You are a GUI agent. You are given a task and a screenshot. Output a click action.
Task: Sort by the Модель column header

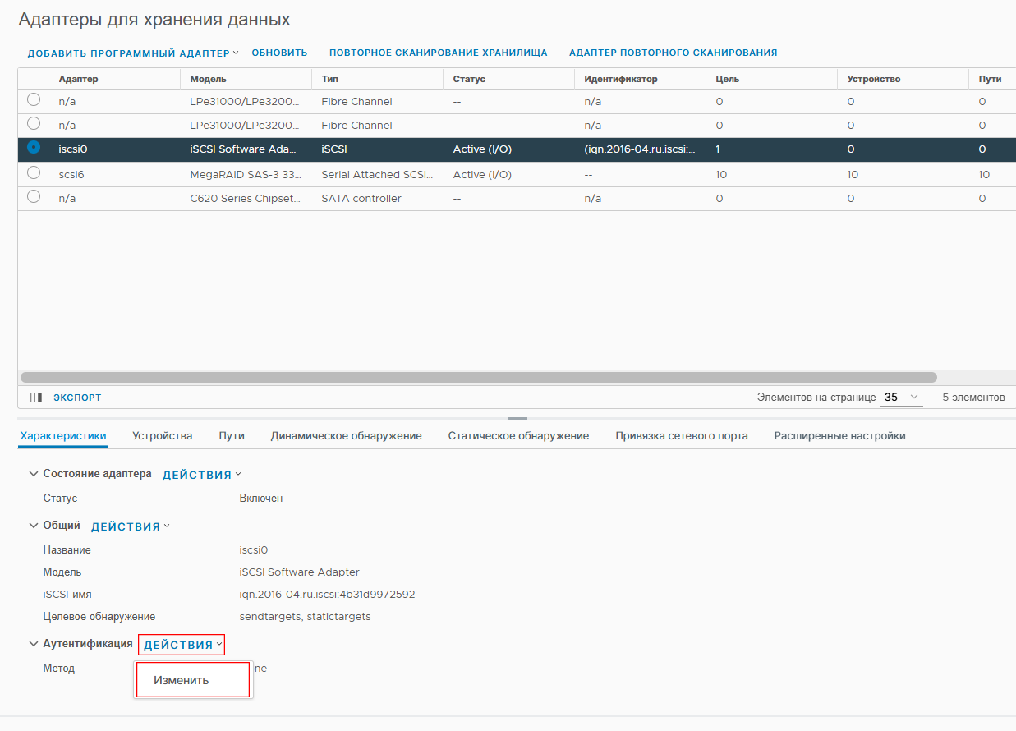tap(208, 79)
